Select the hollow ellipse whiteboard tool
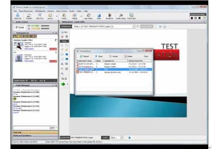 [x=62, y=59]
